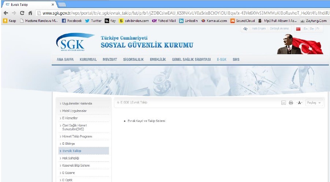
Task: Open the fizy bookmark
Action: point(110,21)
